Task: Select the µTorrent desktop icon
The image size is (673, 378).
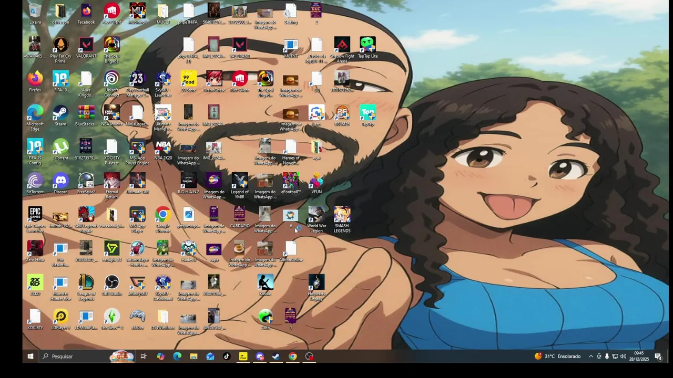Action: click(x=60, y=150)
